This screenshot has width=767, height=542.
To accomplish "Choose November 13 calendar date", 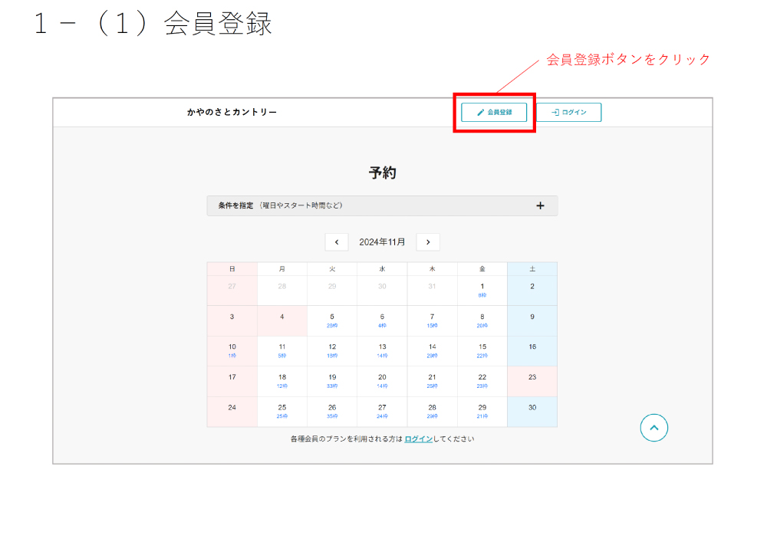I will (382, 350).
